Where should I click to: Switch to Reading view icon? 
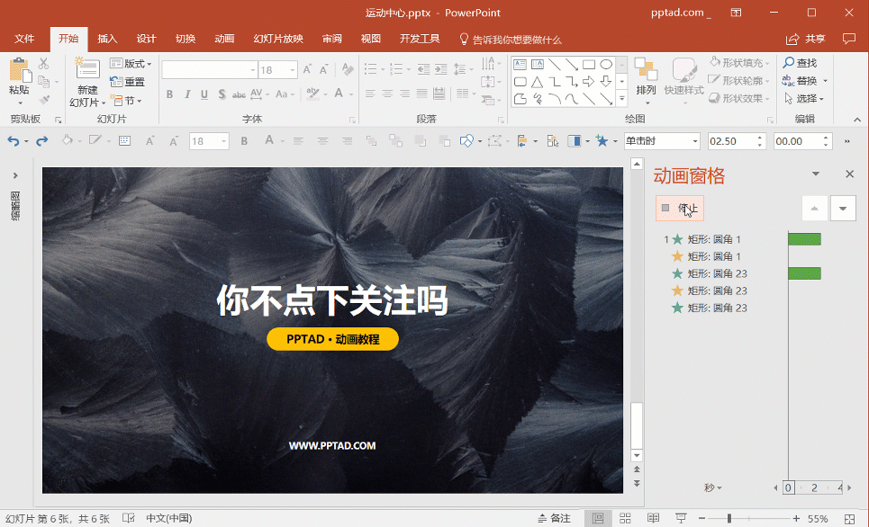(x=654, y=519)
